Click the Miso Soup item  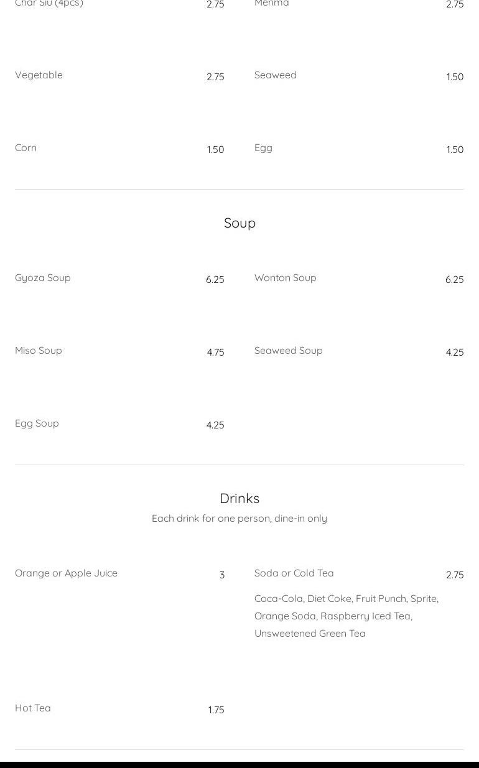[39, 351]
